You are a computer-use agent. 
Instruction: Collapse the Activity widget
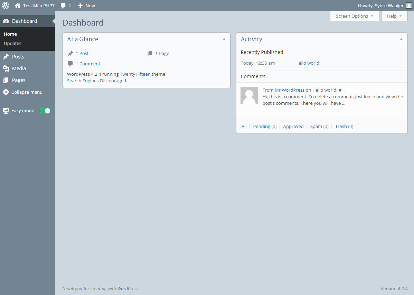coord(401,39)
